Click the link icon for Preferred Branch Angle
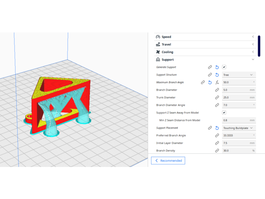 [217, 135]
